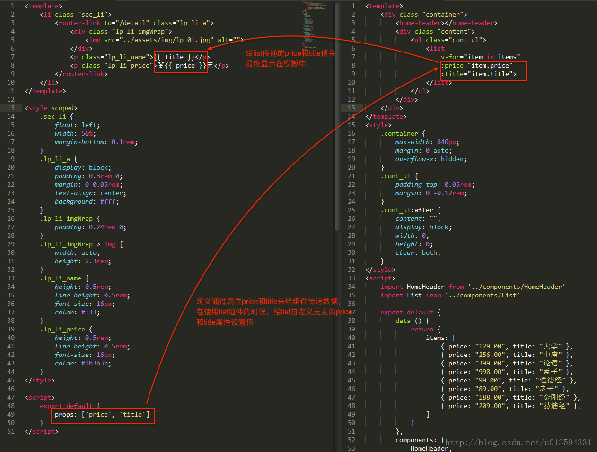The width and height of the screenshot is (597, 452).
Task: Click margin: 0 0.05rem; declaration
Action: (88, 184)
